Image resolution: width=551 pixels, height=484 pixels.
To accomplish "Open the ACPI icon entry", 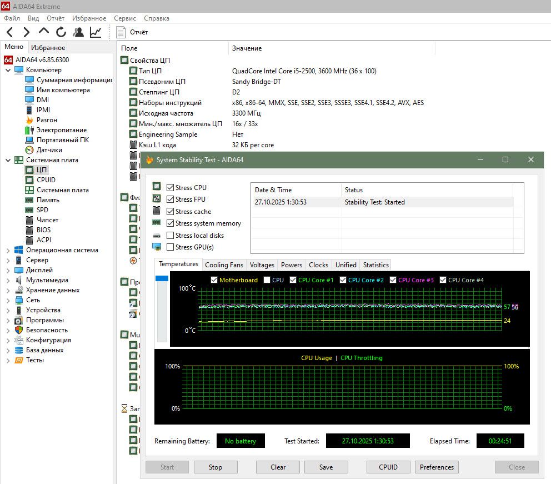I will click(x=30, y=240).
